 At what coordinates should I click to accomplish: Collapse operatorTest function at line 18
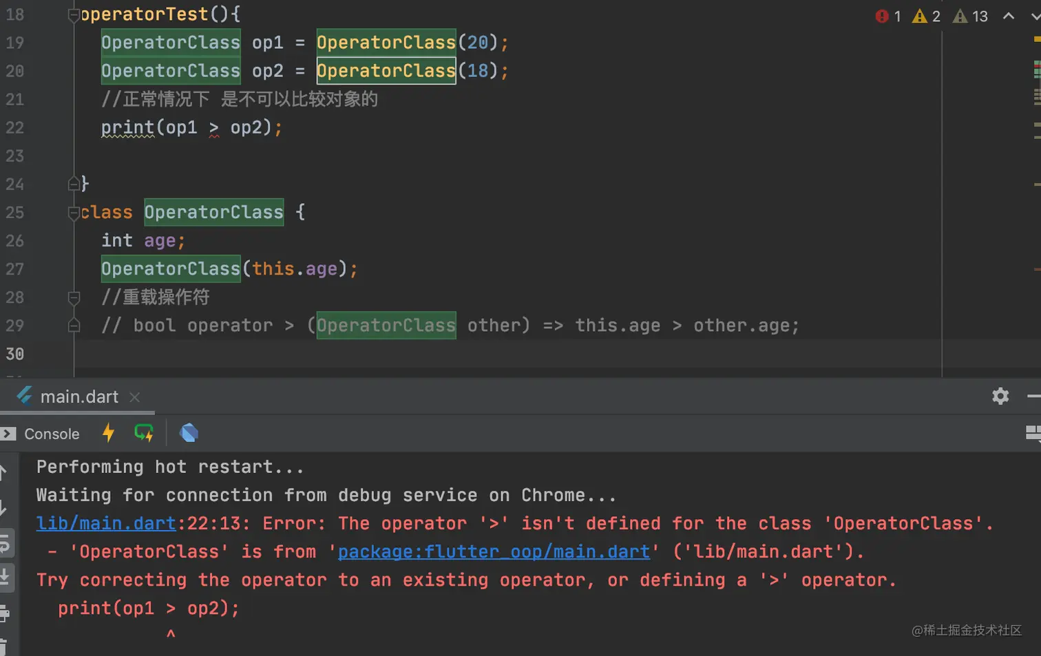tap(74, 15)
